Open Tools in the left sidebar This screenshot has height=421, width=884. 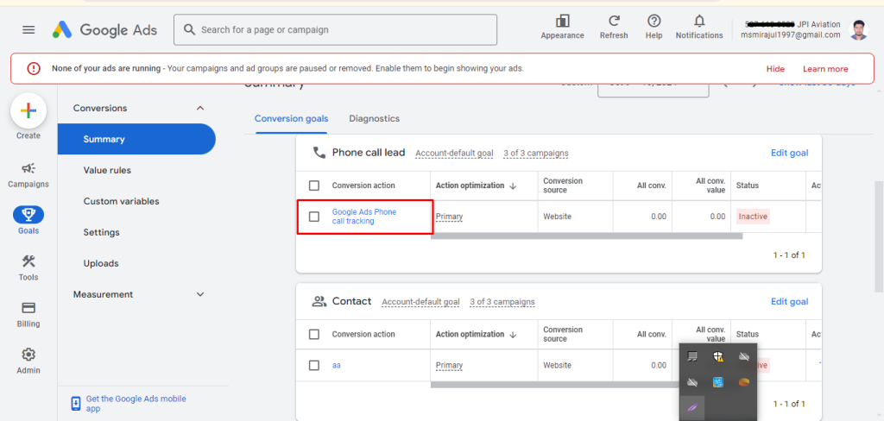pyautogui.click(x=28, y=267)
